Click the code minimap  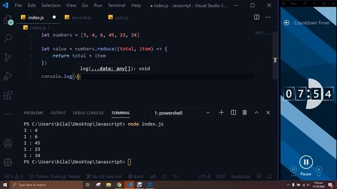point(263,33)
